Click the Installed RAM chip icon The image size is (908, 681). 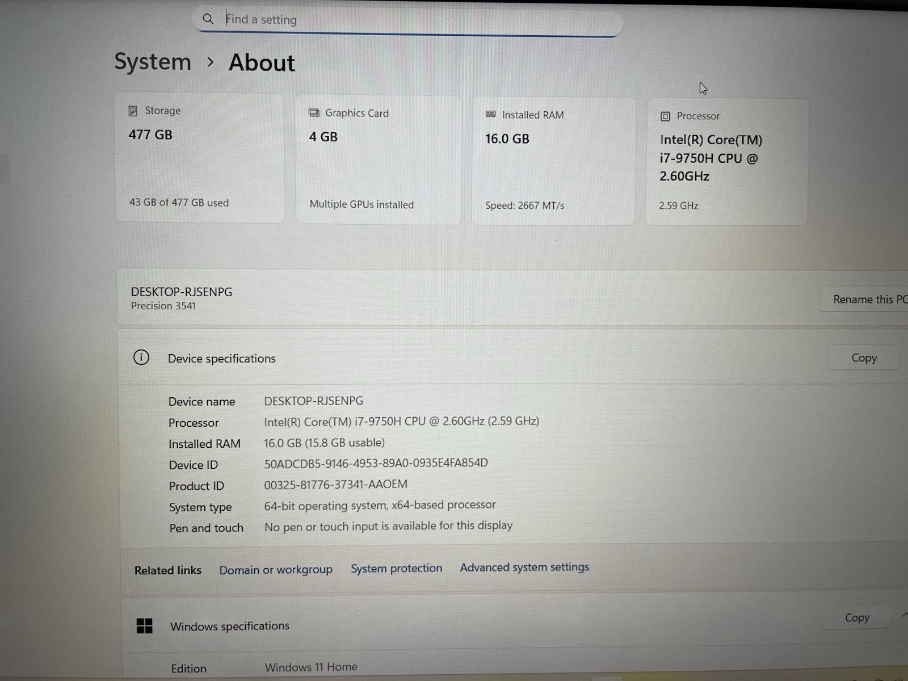[x=491, y=114]
